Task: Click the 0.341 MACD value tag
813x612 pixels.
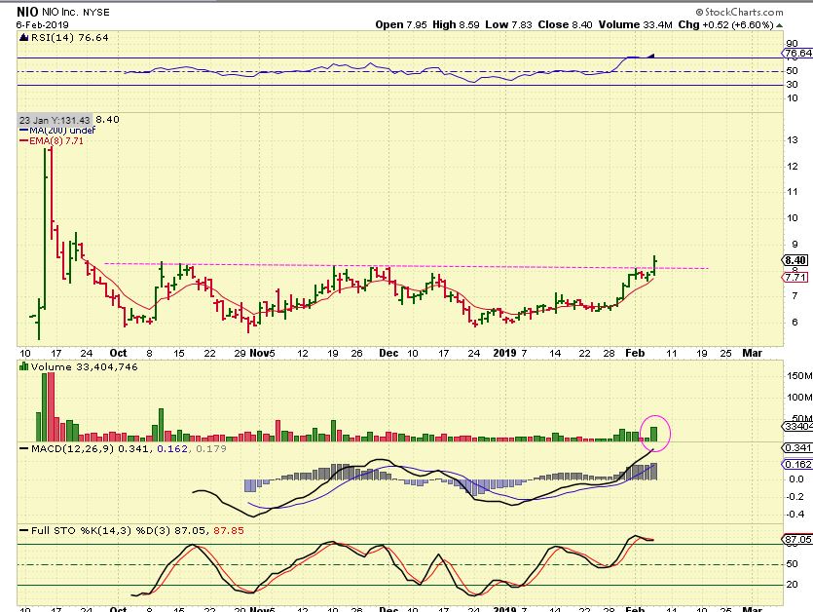Action: click(795, 447)
